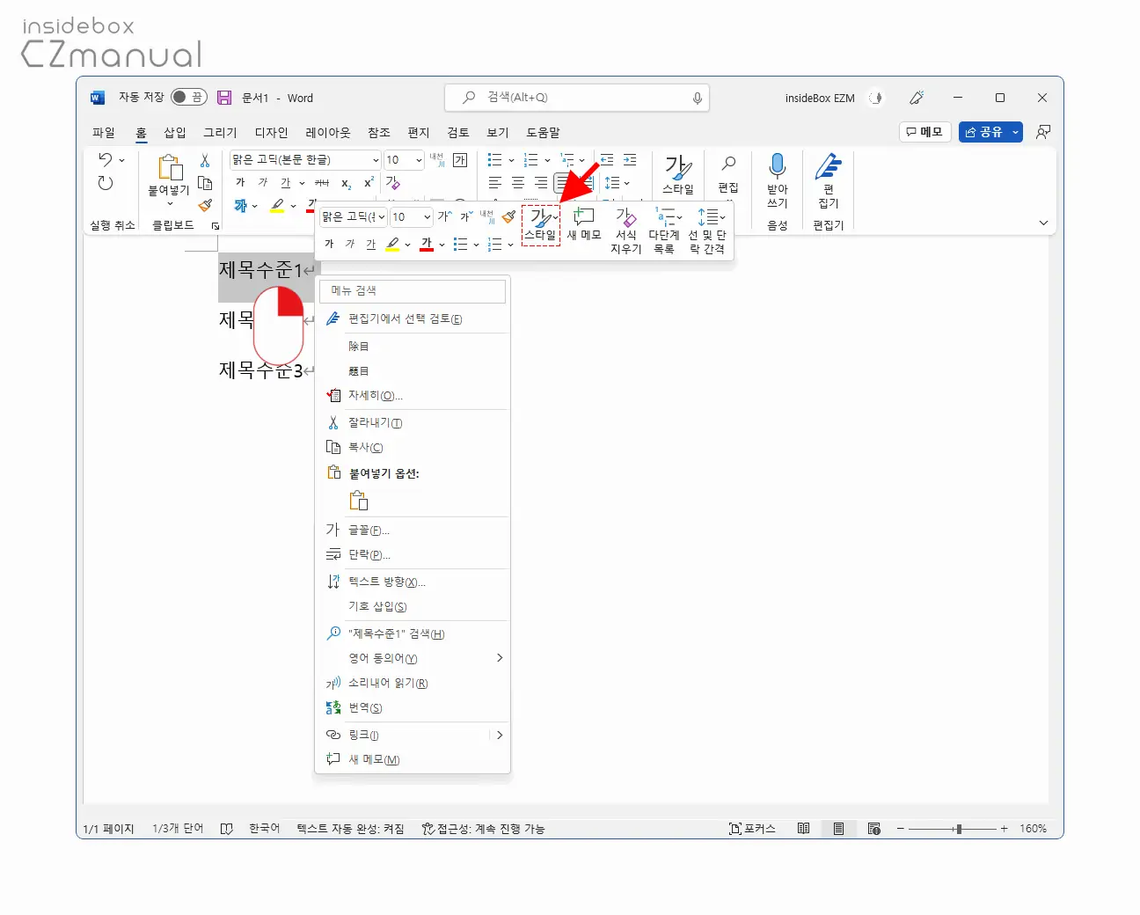
Task: Click zoom in (+) button in status bar
Action: point(1004,829)
